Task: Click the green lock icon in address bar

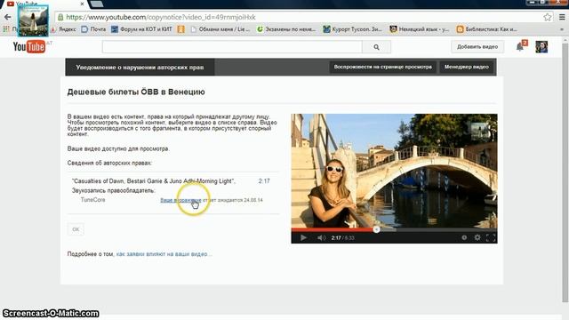Action: point(60,17)
